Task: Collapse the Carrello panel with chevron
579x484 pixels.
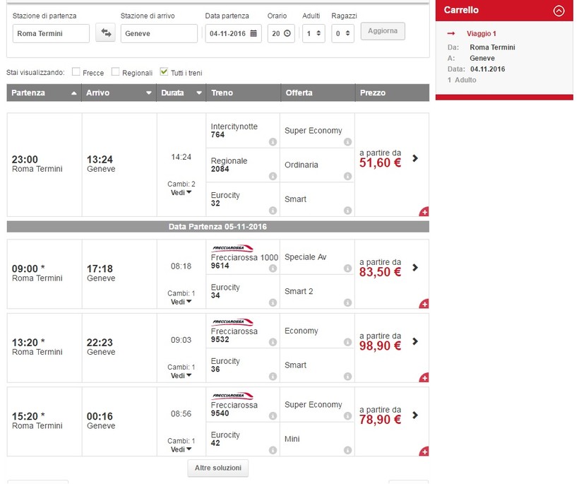Action: point(559,11)
